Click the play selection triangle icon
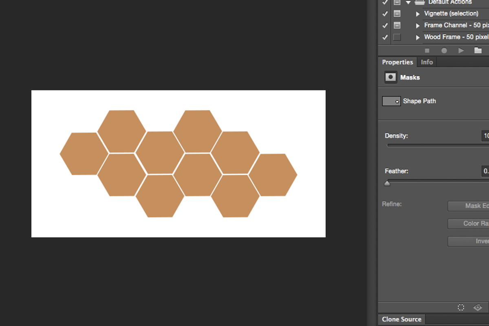This screenshot has width=489, height=326. pyautogui.click(x=461, y=51)
